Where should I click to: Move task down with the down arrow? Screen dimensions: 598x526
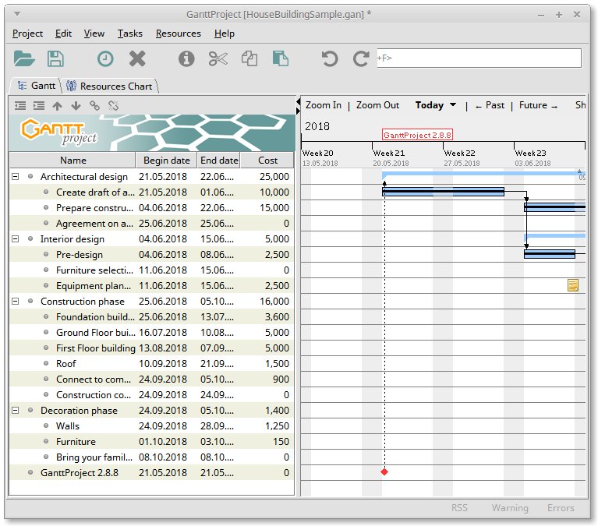tap(76, 105)
